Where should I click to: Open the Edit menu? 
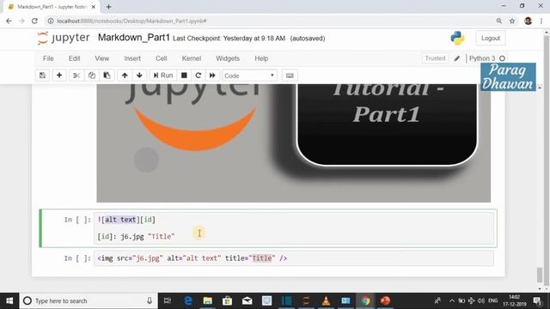coord(75,58)
